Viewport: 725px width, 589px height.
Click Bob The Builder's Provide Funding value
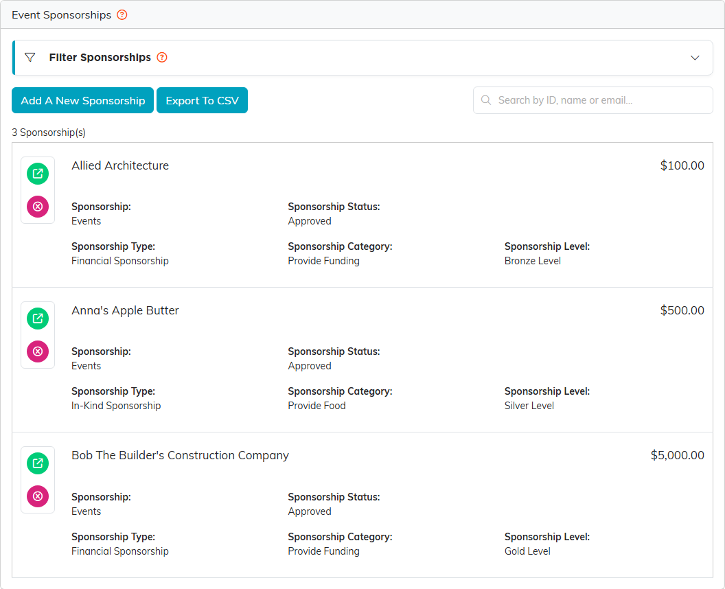click(x=323, y=551)
